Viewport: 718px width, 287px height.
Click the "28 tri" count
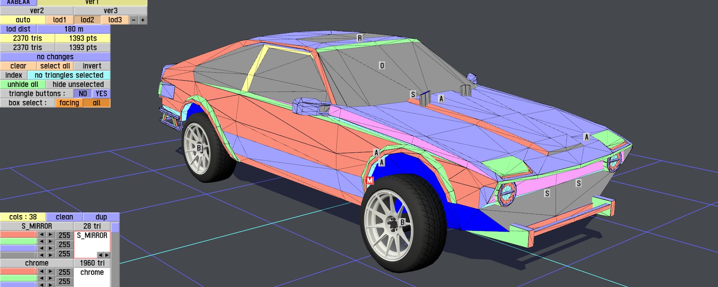92,226
